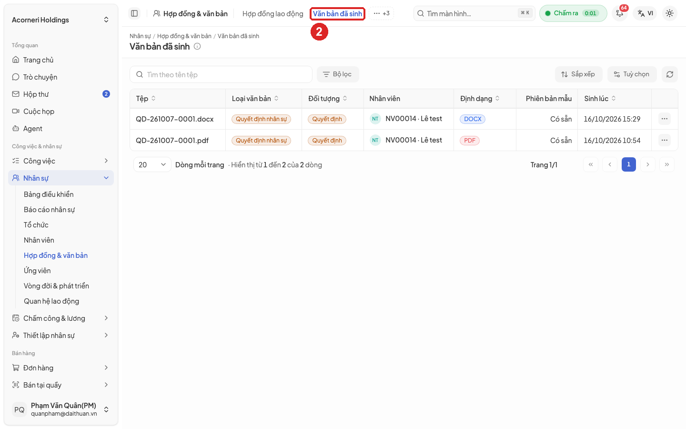686x429 pixels.
Task: Open the Acorneri Holdings workspace switcher
Action: click(x=61, y=20)
